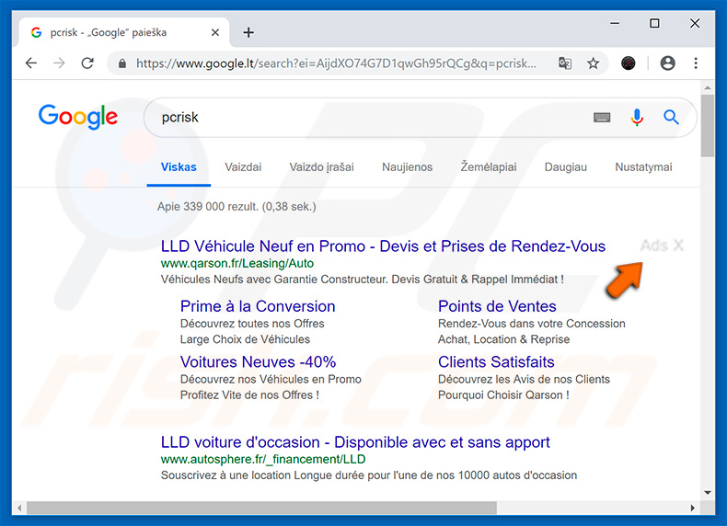Viewport: 727px width, 526px height.
Task: Click the forward navigation arrow
Action: pyautogui.click(x=59, y=63)
